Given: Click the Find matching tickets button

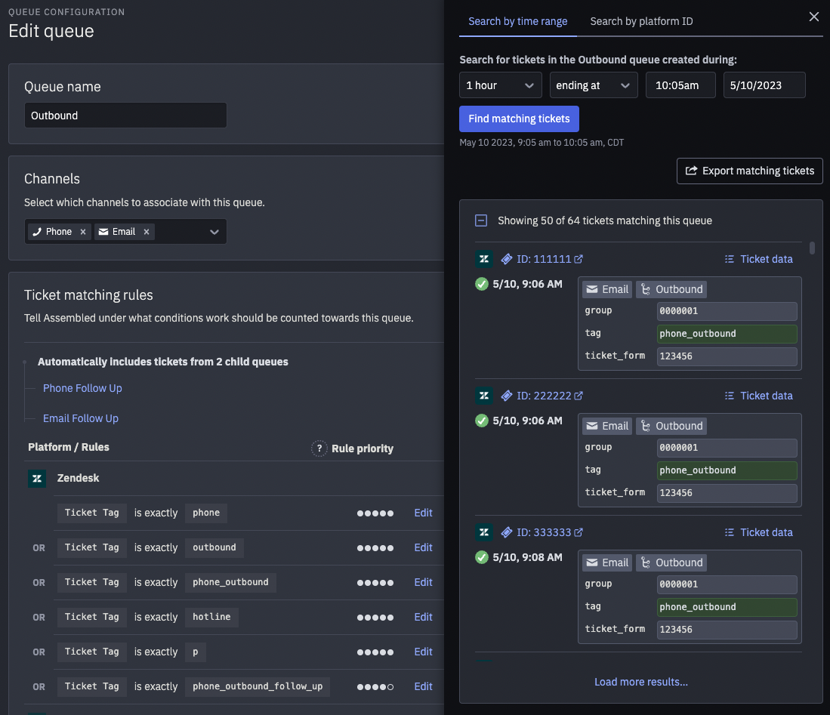Looking at the screenshot, I should [519, 119].
